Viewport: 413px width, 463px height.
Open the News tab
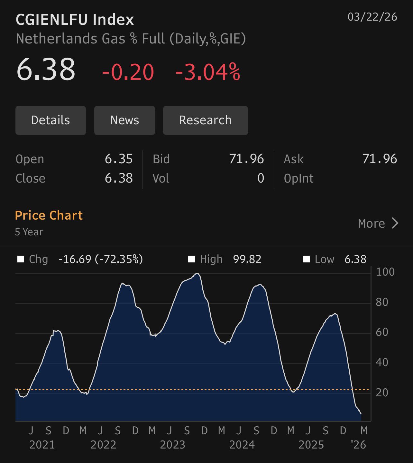point(124,120)
